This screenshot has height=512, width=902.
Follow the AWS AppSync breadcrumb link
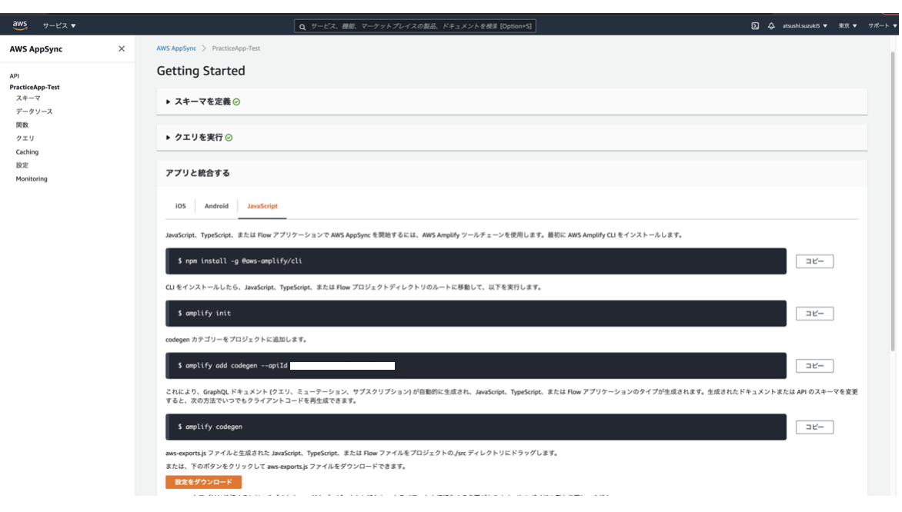[176, 48]
